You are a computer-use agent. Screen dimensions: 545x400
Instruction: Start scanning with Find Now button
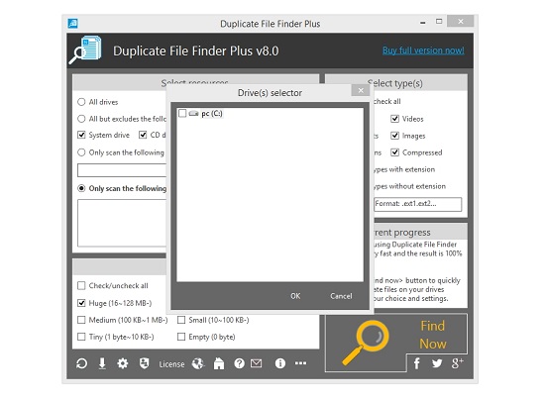coord(432,335)
